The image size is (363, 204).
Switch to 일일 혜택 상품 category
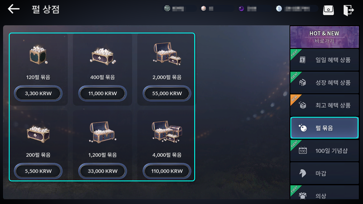(x=324, y=60)
